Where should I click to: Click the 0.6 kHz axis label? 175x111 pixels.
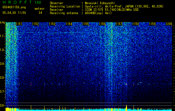[2, 105]
